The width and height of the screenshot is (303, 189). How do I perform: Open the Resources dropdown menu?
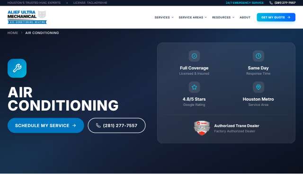pyautogui.click(x=223, y=17)
